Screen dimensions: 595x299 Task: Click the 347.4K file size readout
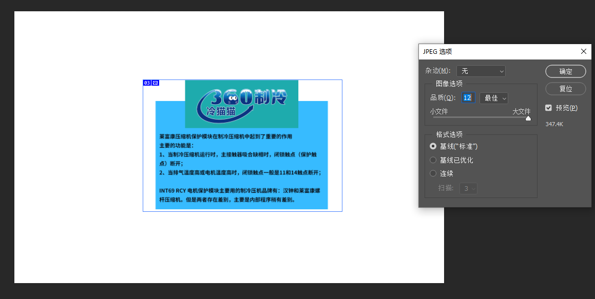click(554, 124)
